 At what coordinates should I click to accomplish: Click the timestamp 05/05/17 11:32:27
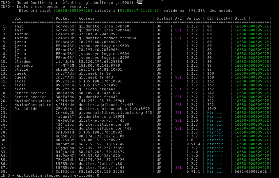139,10
